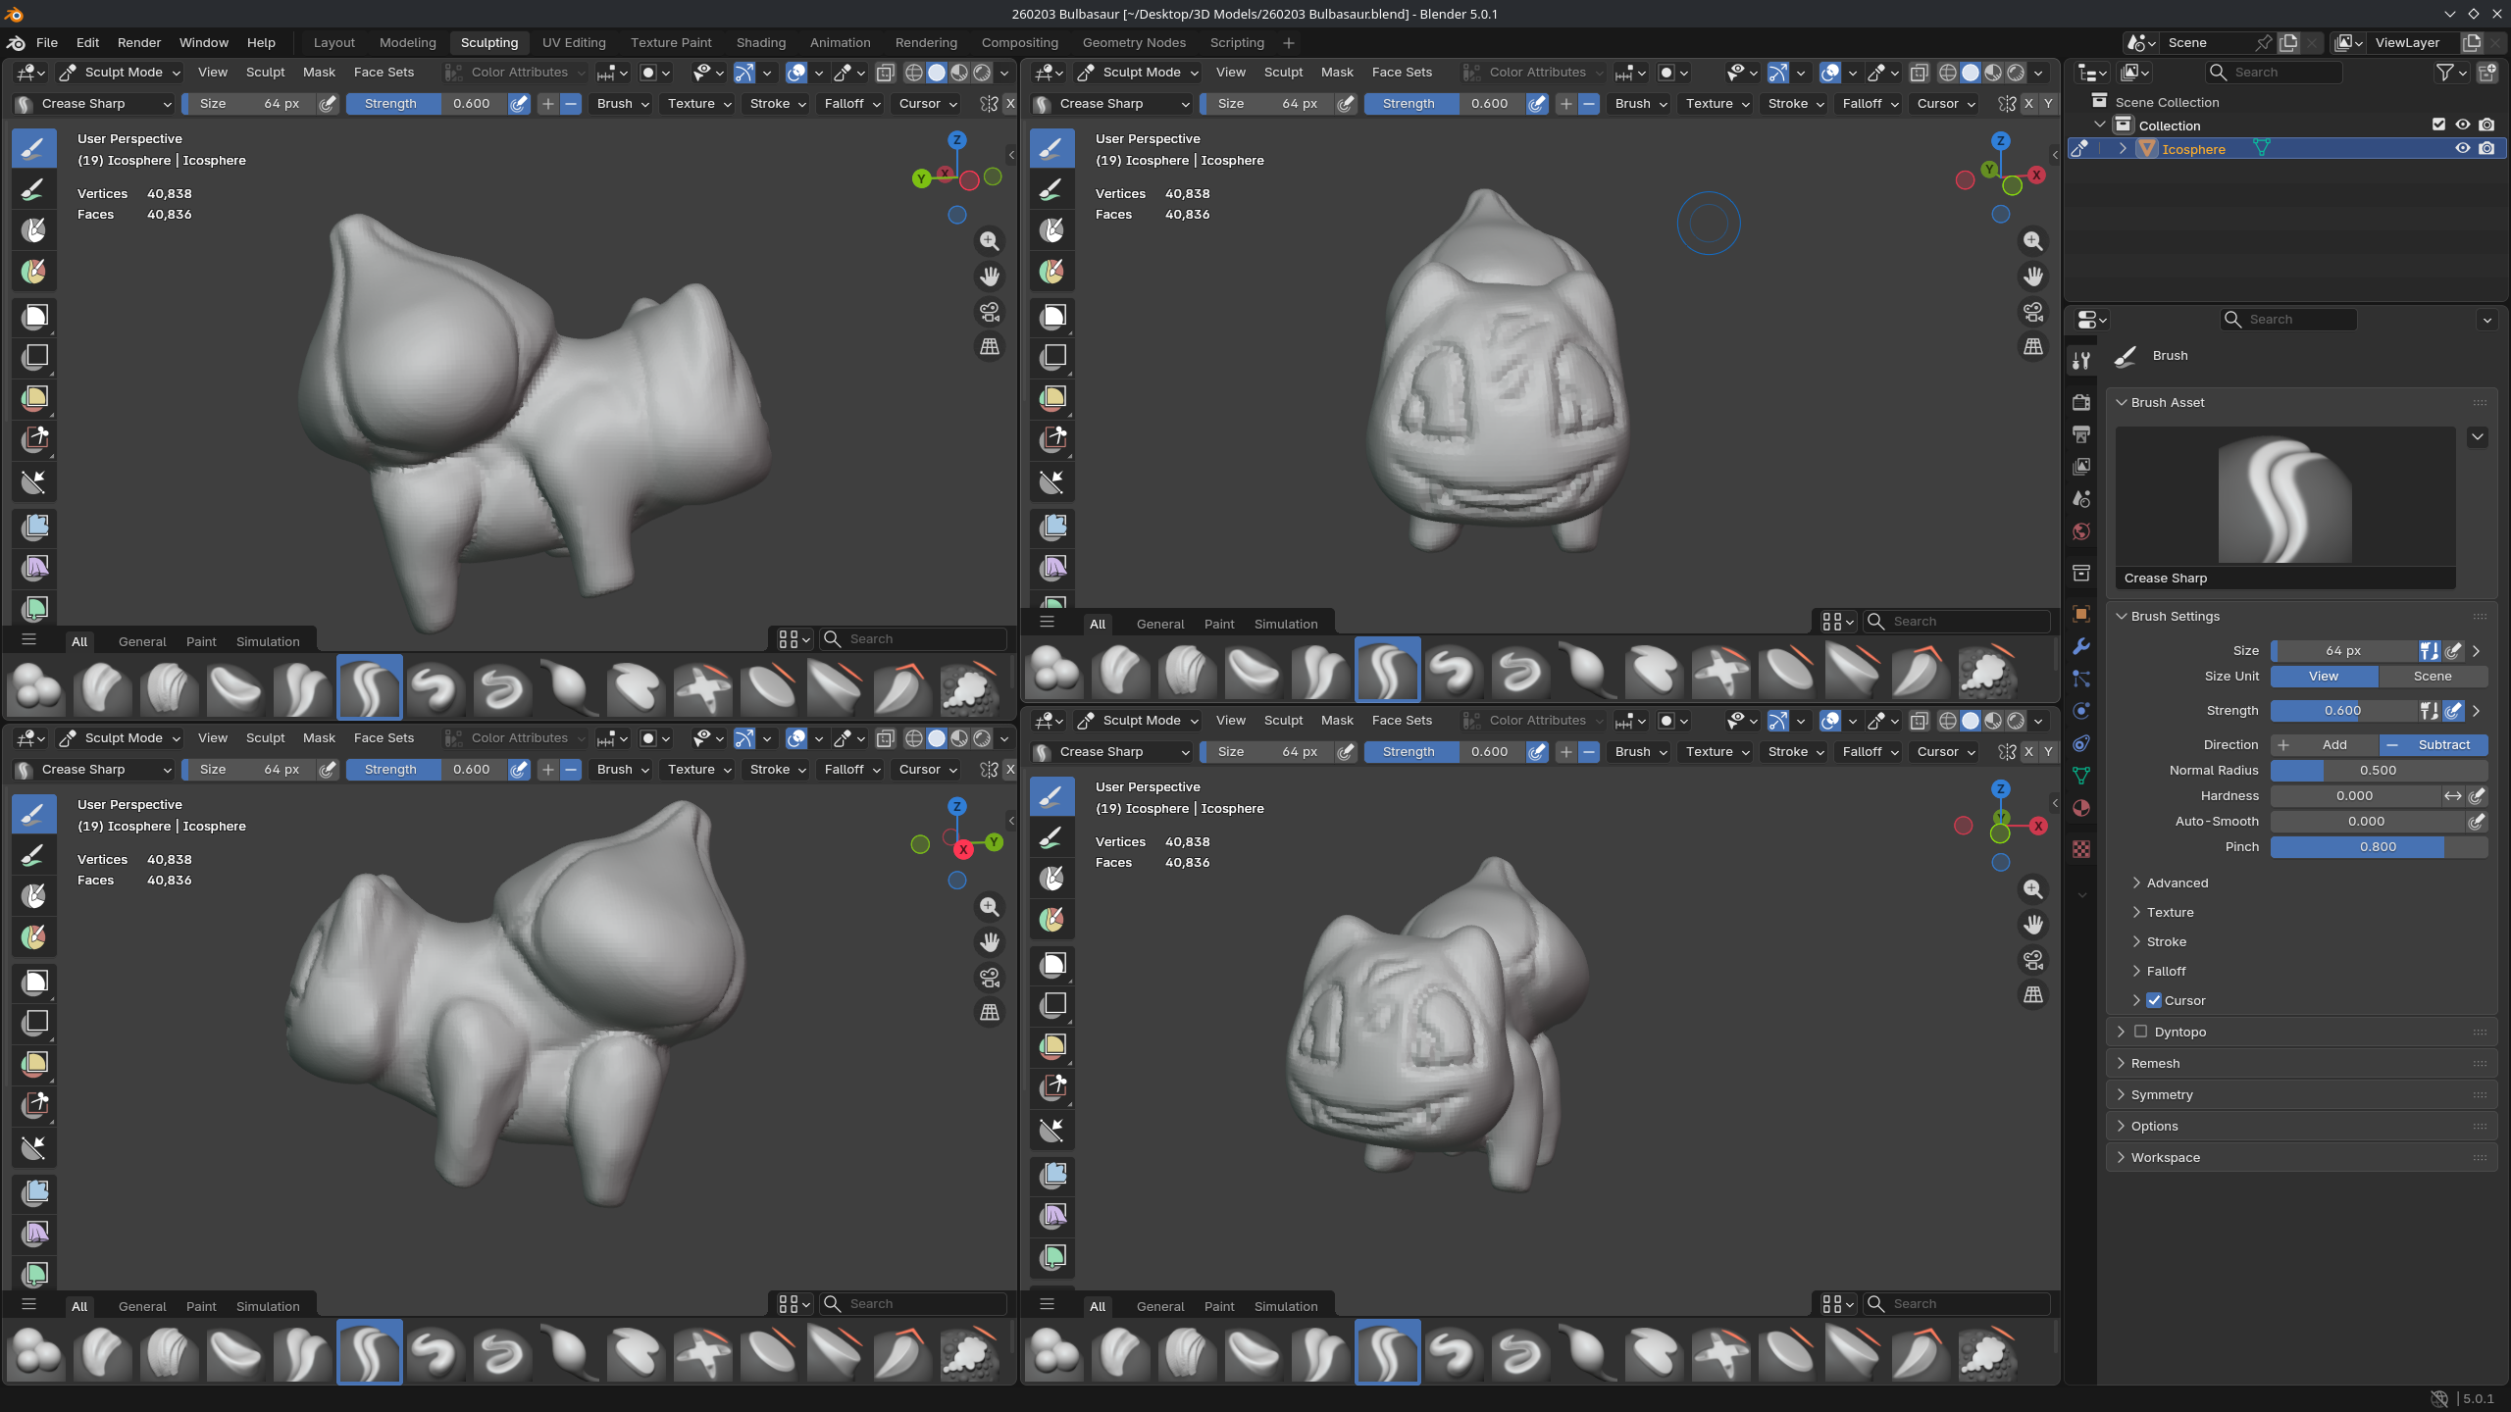Expand the Symmetry panel
Viewport: 2511px width, 1412px height.
(x=2162, y=1094)
